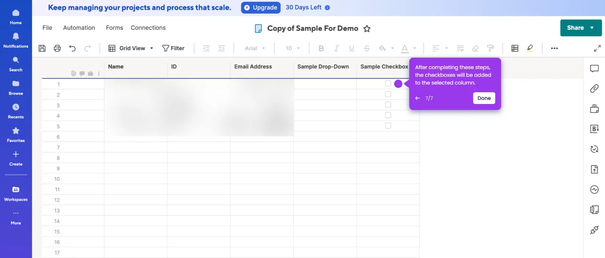605x258 pixels.
Task: Toggle bold formatting
Action: (321, 48)
